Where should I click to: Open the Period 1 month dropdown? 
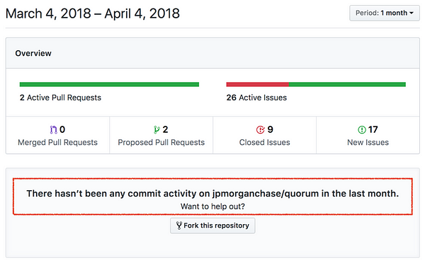point(385,13)
